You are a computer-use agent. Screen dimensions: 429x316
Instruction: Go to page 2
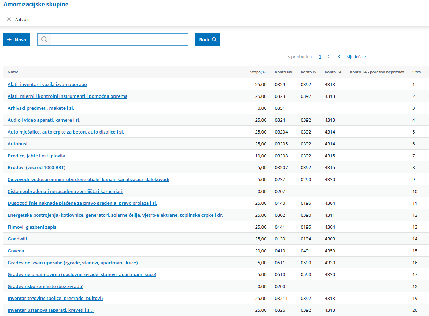point(329,56)
